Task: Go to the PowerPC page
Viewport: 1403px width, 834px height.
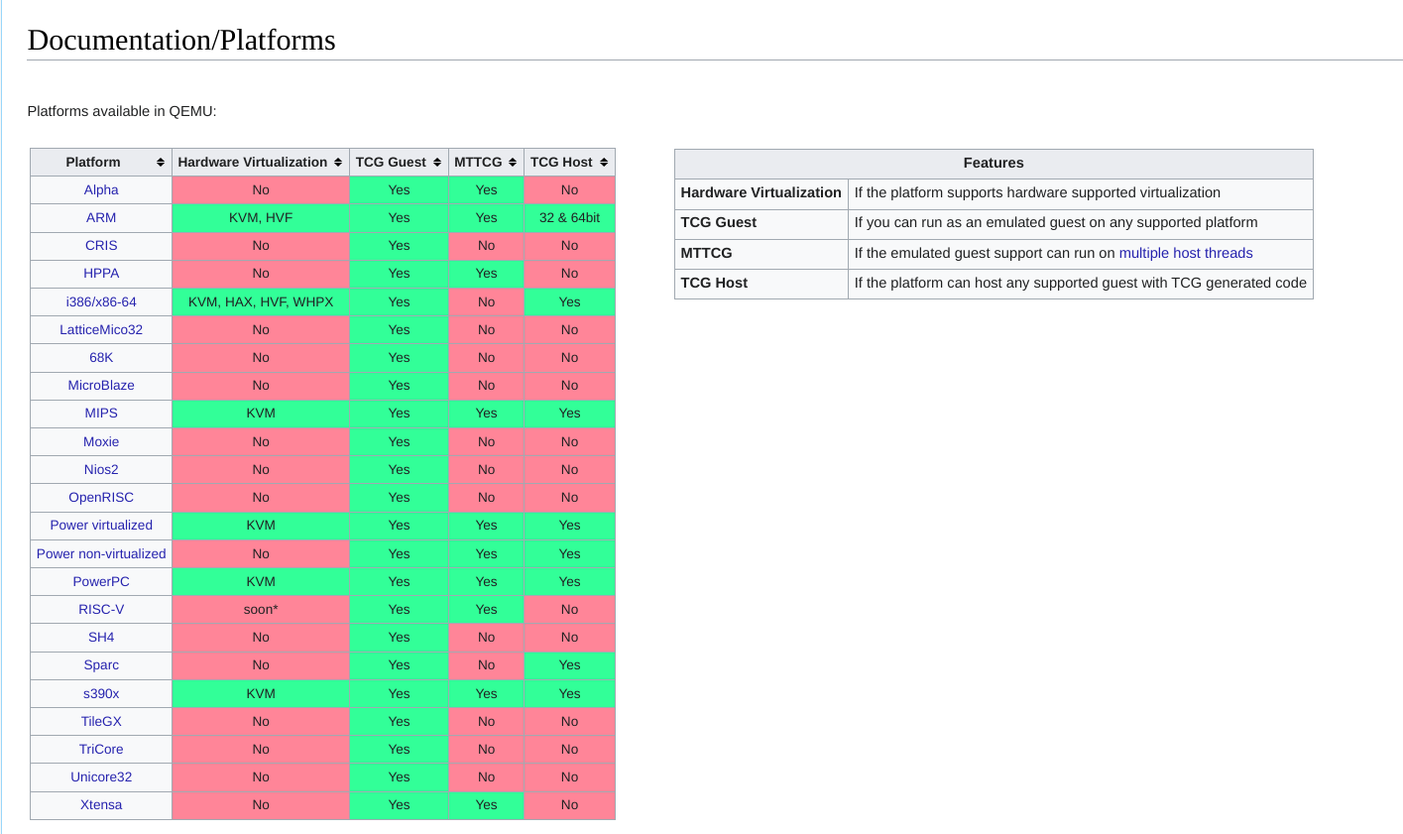Action: (x=101, y=582)
